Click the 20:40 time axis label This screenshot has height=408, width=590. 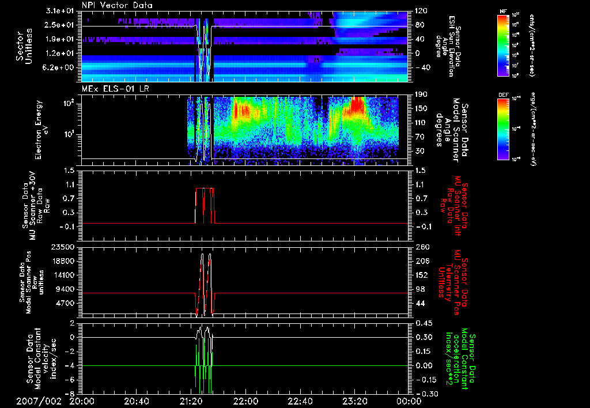(x=137, y=400)
